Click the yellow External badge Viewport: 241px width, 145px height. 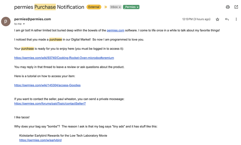94,7
